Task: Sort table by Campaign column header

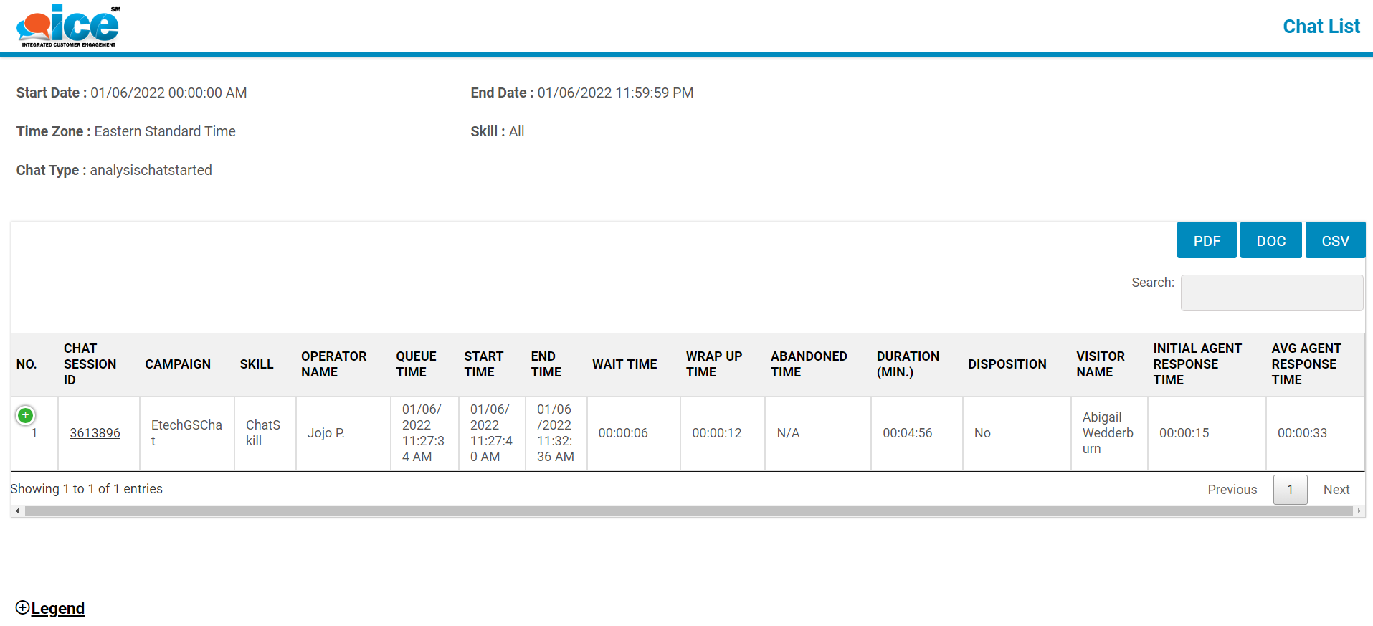Action: 178,364
